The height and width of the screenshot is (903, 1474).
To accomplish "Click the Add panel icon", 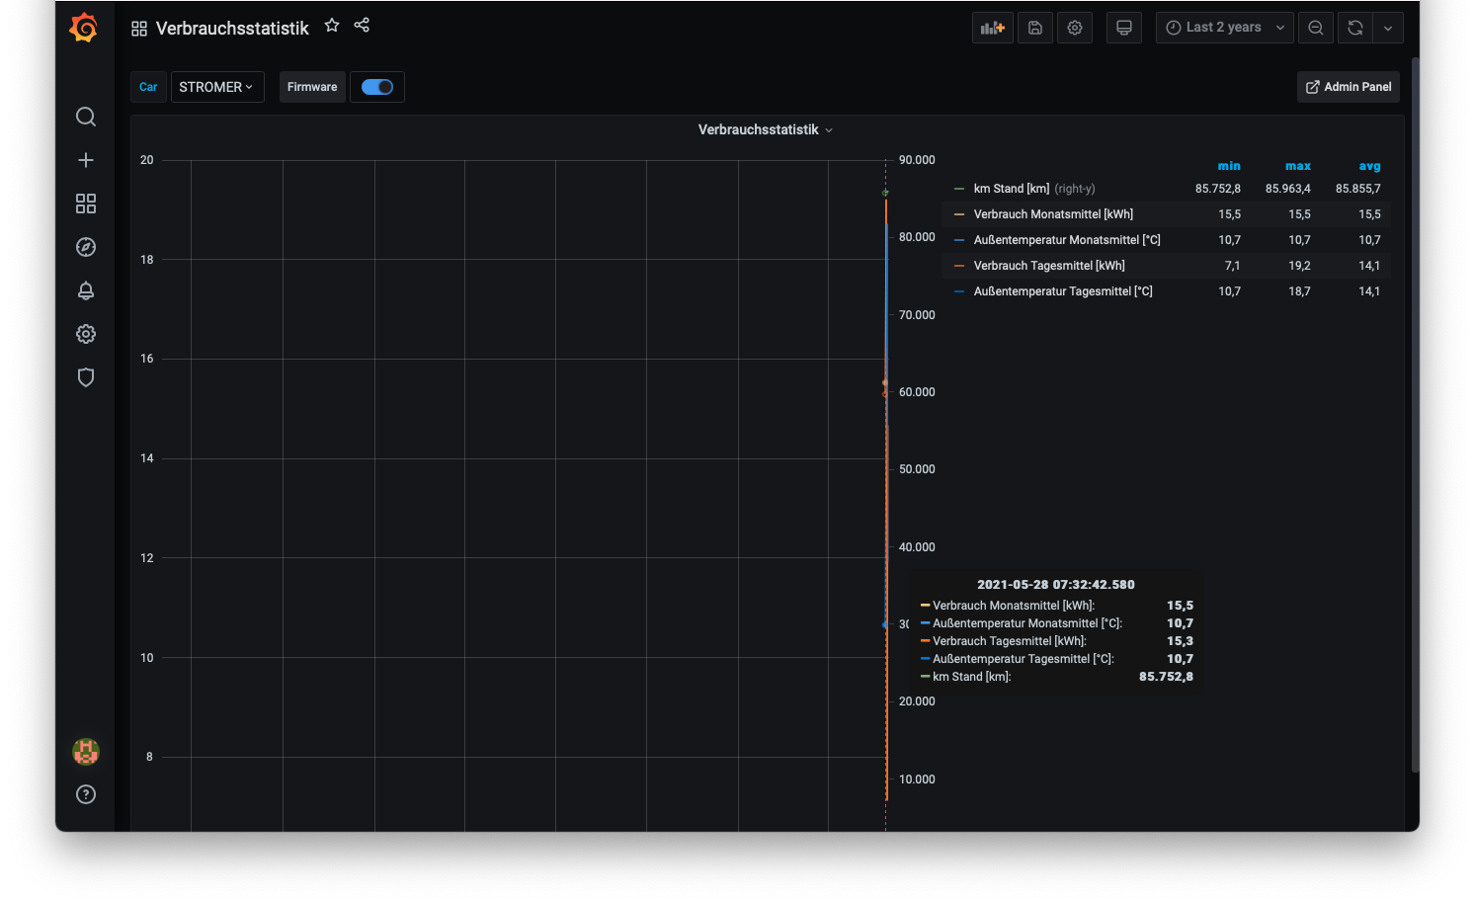I will (992, 28).
